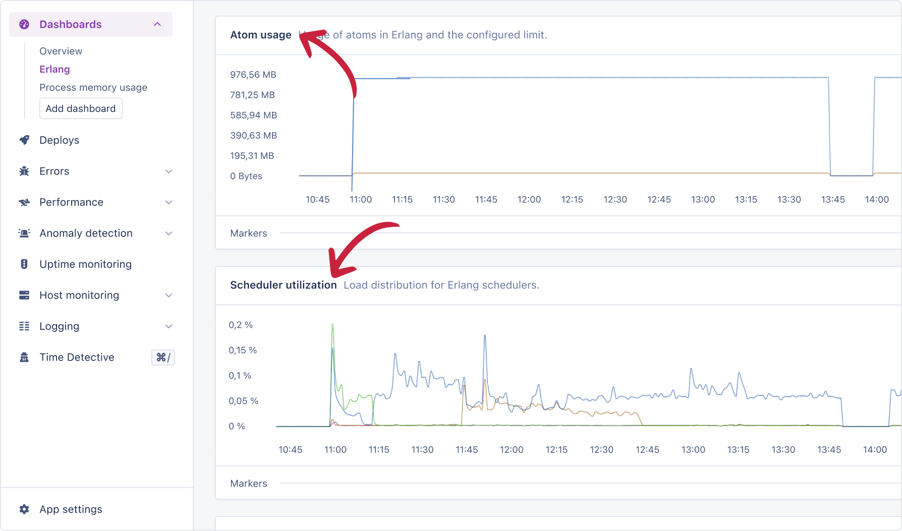Expand the Host monitoring chevron
Screen dimensions: 902x531
(169, 296)
